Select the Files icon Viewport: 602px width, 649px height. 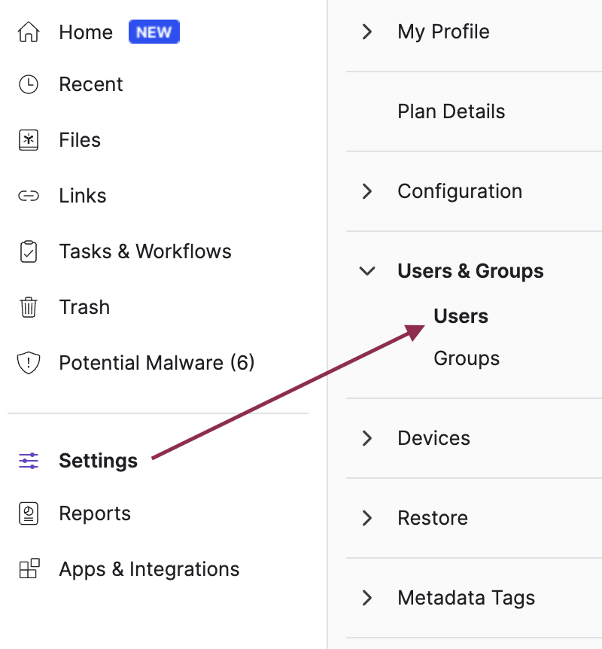[x=28, y=140]
